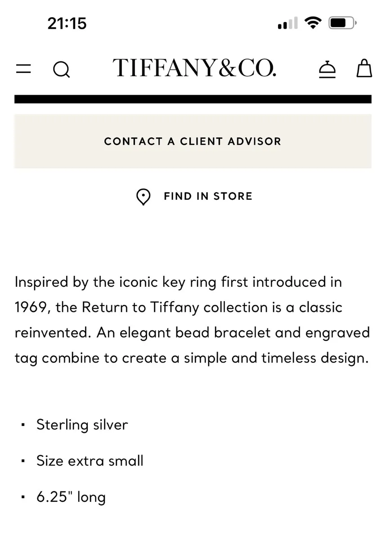Expand the hamburger menu for product categories
Image resolution: width=386 pixels, height=541 pixels.
23,69
